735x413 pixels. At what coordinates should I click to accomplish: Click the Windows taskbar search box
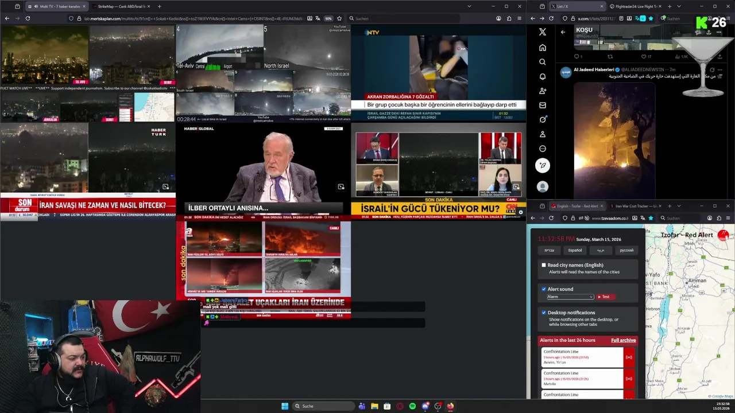click(323, 406)
